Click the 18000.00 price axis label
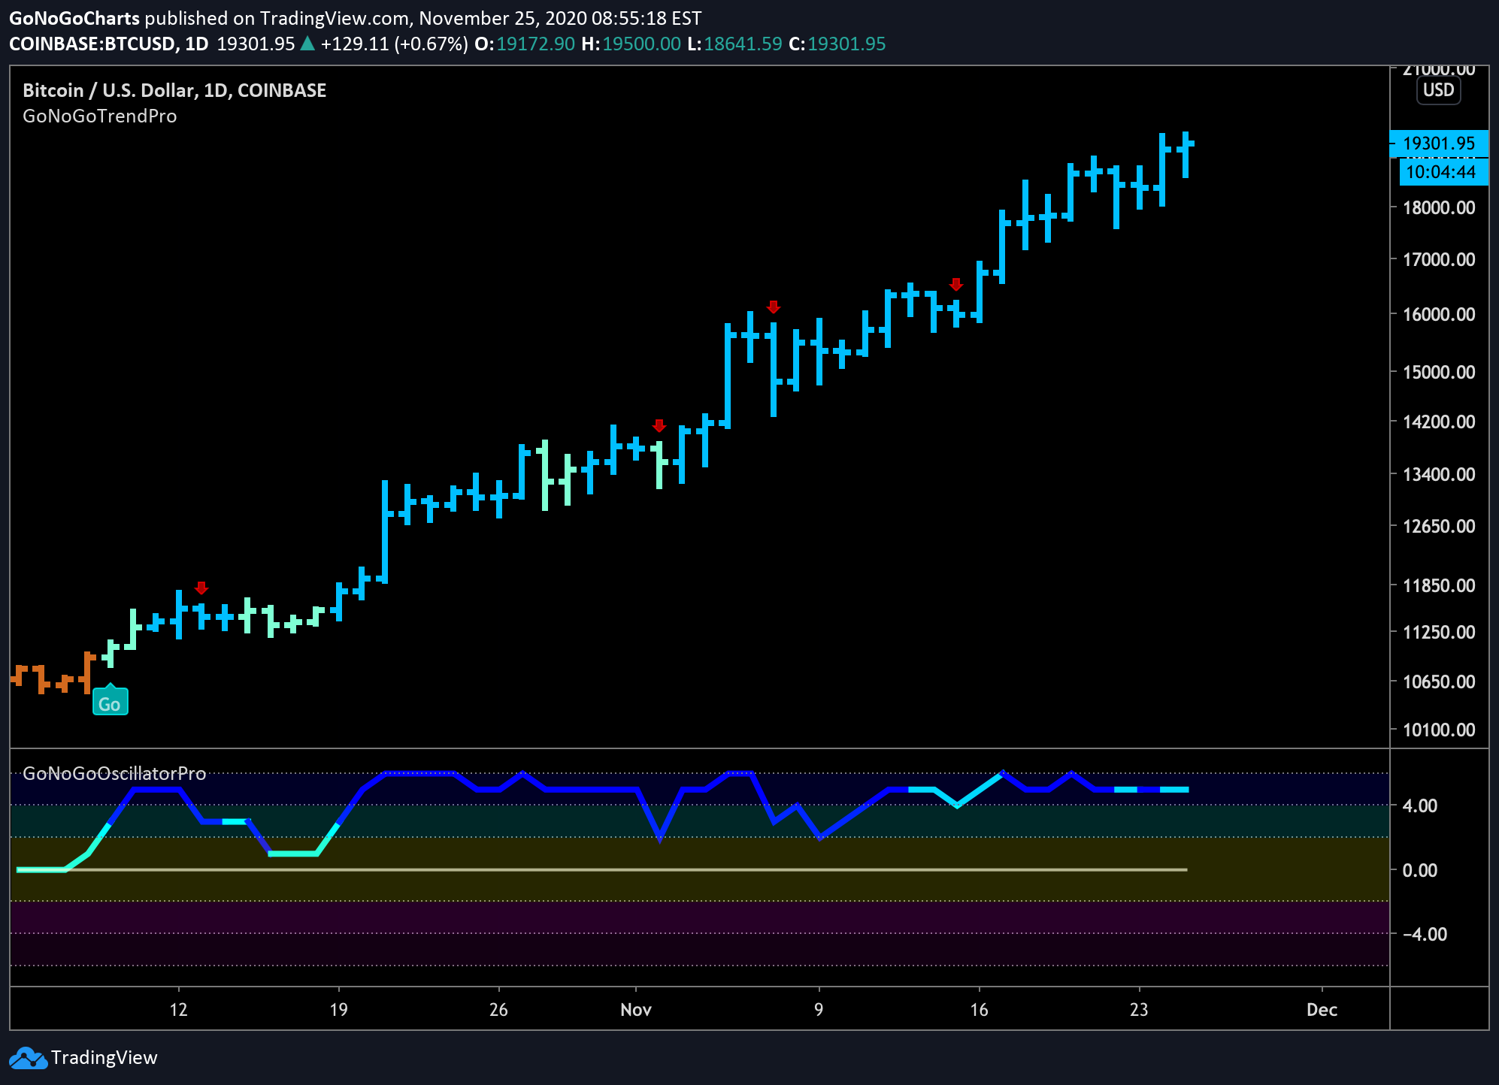The height and width of the screenshot is (1085, 1499). point(1439,207)
